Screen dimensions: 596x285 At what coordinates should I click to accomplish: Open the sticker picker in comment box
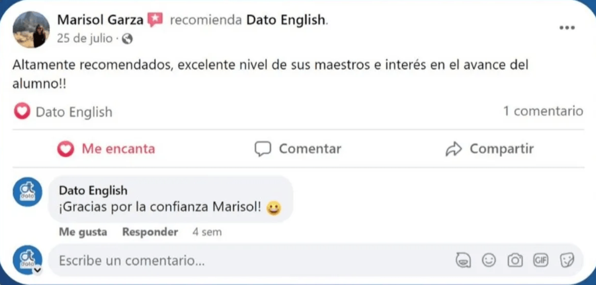pyautogui.click(x=567, y=260)
